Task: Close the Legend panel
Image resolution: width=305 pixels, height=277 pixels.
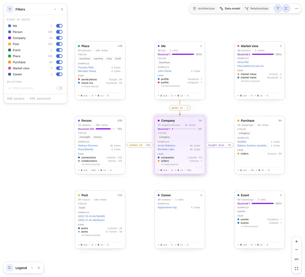Action: click(x=39, y=268)
